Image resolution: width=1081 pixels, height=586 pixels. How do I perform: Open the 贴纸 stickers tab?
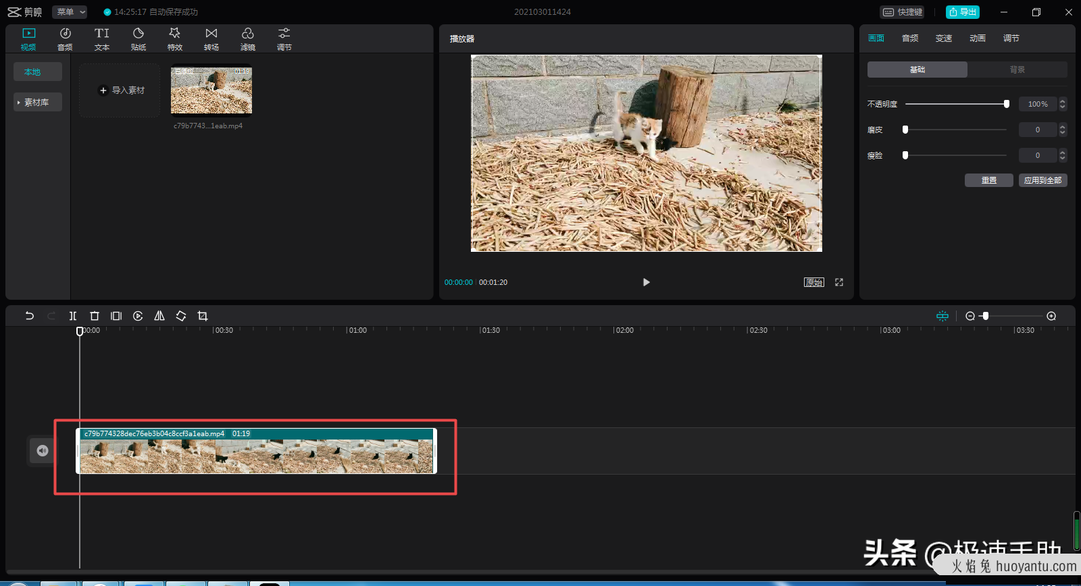[139, 39]
